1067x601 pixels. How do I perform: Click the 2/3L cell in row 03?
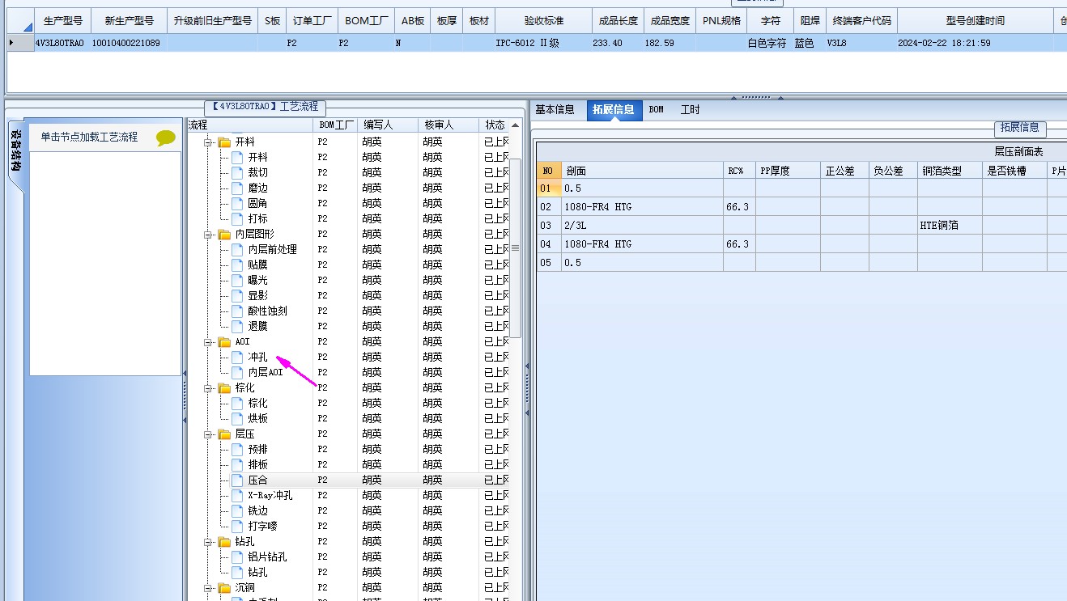point(642,226)
